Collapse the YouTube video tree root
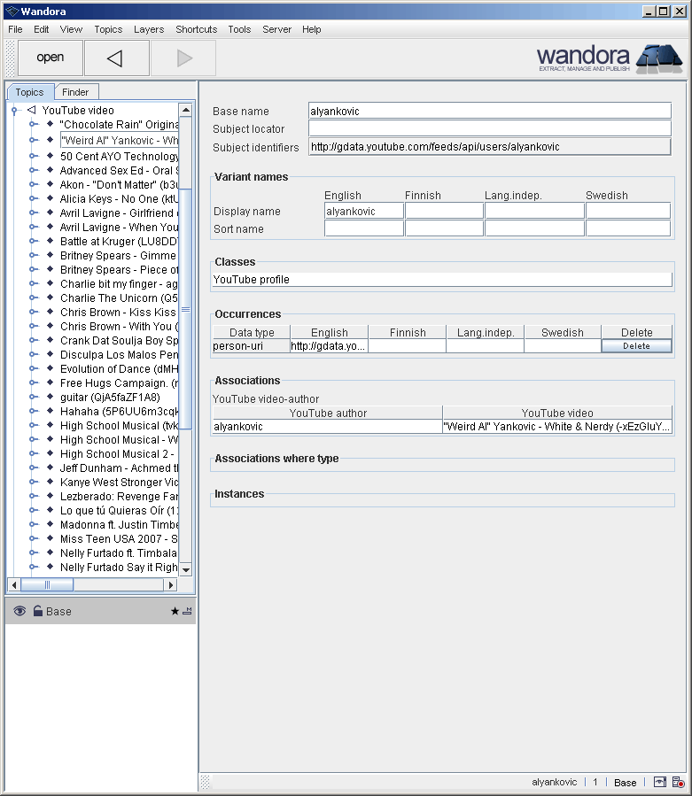The width and height of the screenshot is (692, 796). click(x=14, y=111)
